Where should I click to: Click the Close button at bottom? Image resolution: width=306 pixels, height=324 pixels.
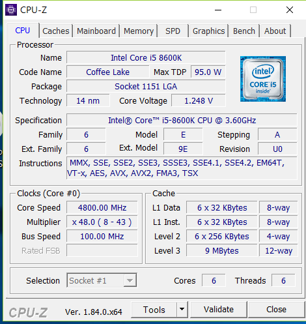pos(276,310)
